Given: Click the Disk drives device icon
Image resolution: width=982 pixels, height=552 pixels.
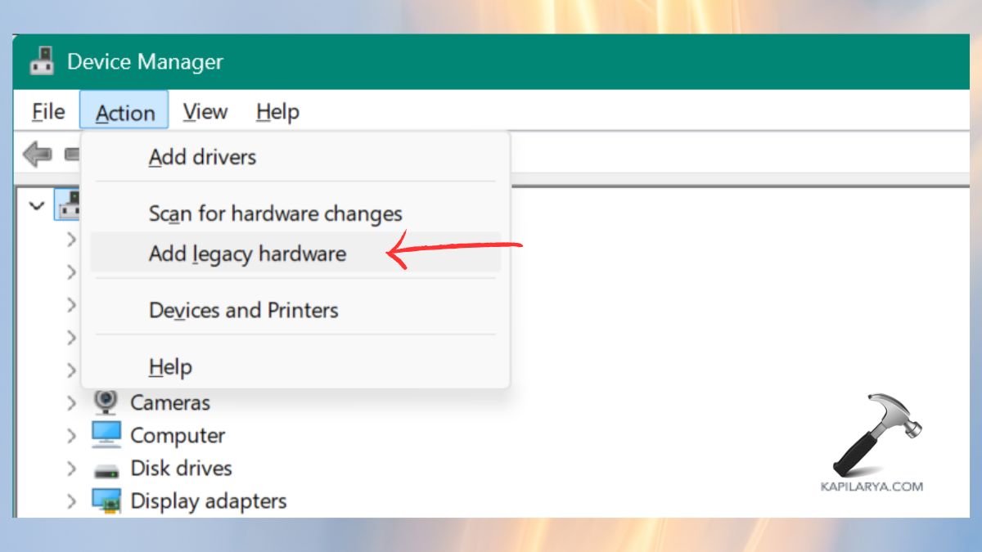Looking at the screenshot, I should click(x=105, y=468).
